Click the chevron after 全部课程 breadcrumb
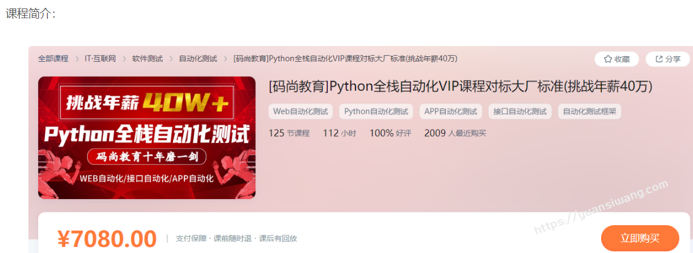Screen dimensions: 693x253 click(x=77, y=58)
